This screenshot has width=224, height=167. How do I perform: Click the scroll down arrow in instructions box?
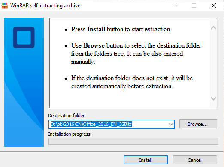coord(213,98)
